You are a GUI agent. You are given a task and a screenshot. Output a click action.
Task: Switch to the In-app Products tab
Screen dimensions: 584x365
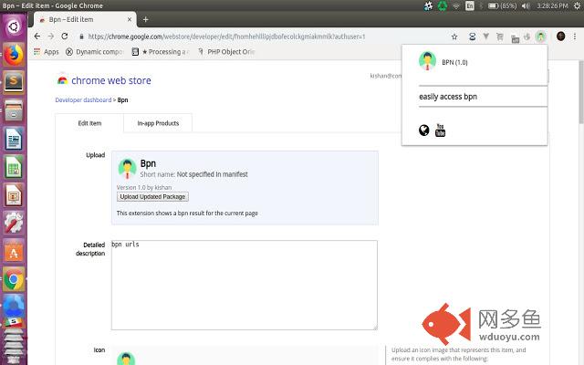point(158,123)
